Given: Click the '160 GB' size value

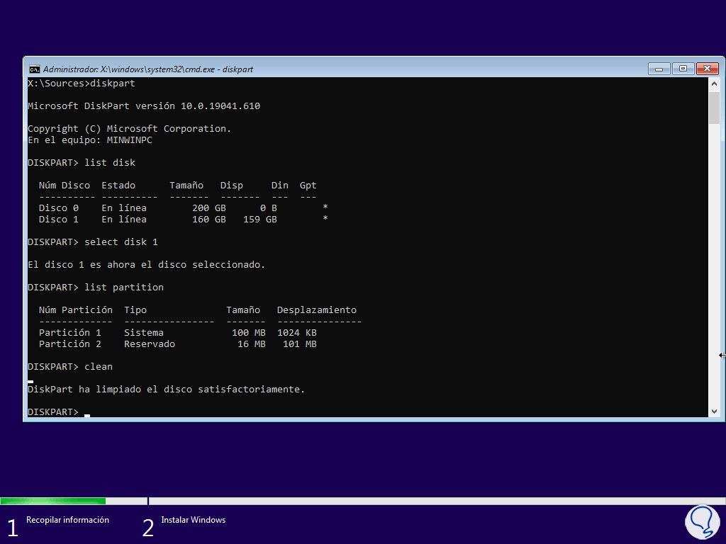Looking at the screenshot, I should pos(209,220).
